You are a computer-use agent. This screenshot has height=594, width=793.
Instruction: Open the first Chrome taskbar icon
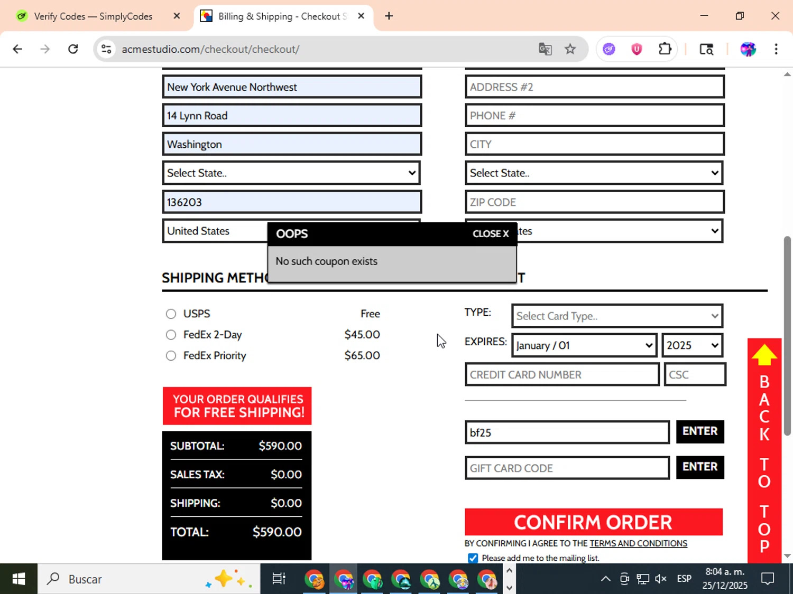pos(315,579)
